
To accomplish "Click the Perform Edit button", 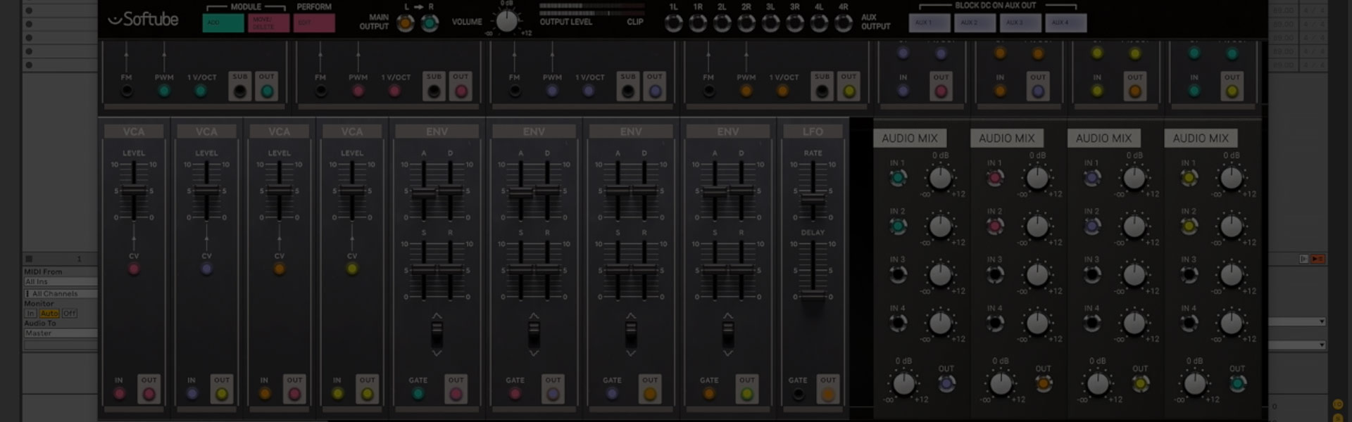I will 314,23.
